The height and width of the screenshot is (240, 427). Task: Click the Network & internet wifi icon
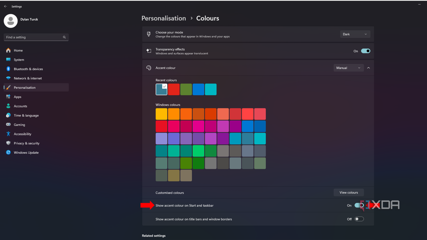8,78
